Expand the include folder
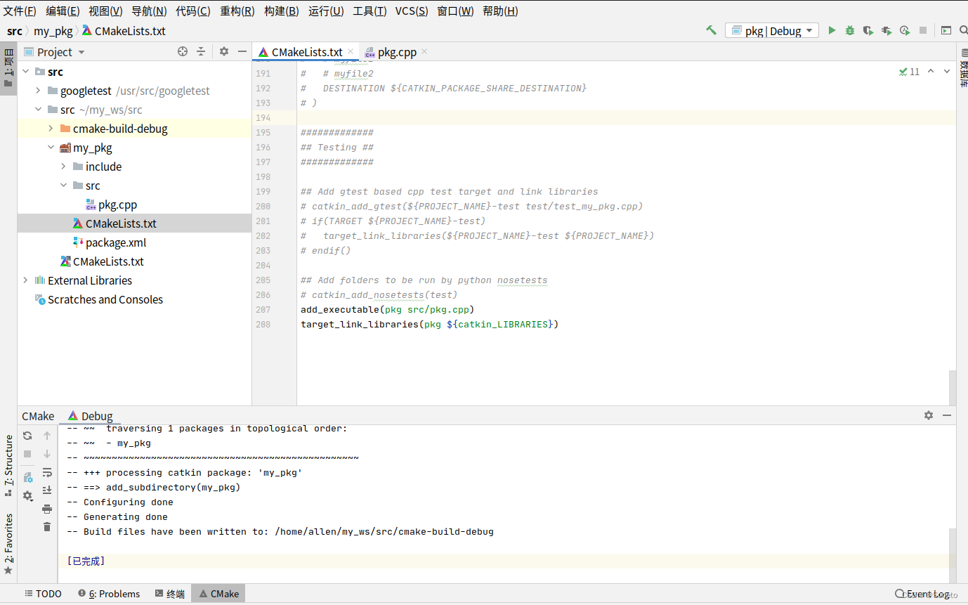This screenshot has width=968, height=605. tap(63, 167)
